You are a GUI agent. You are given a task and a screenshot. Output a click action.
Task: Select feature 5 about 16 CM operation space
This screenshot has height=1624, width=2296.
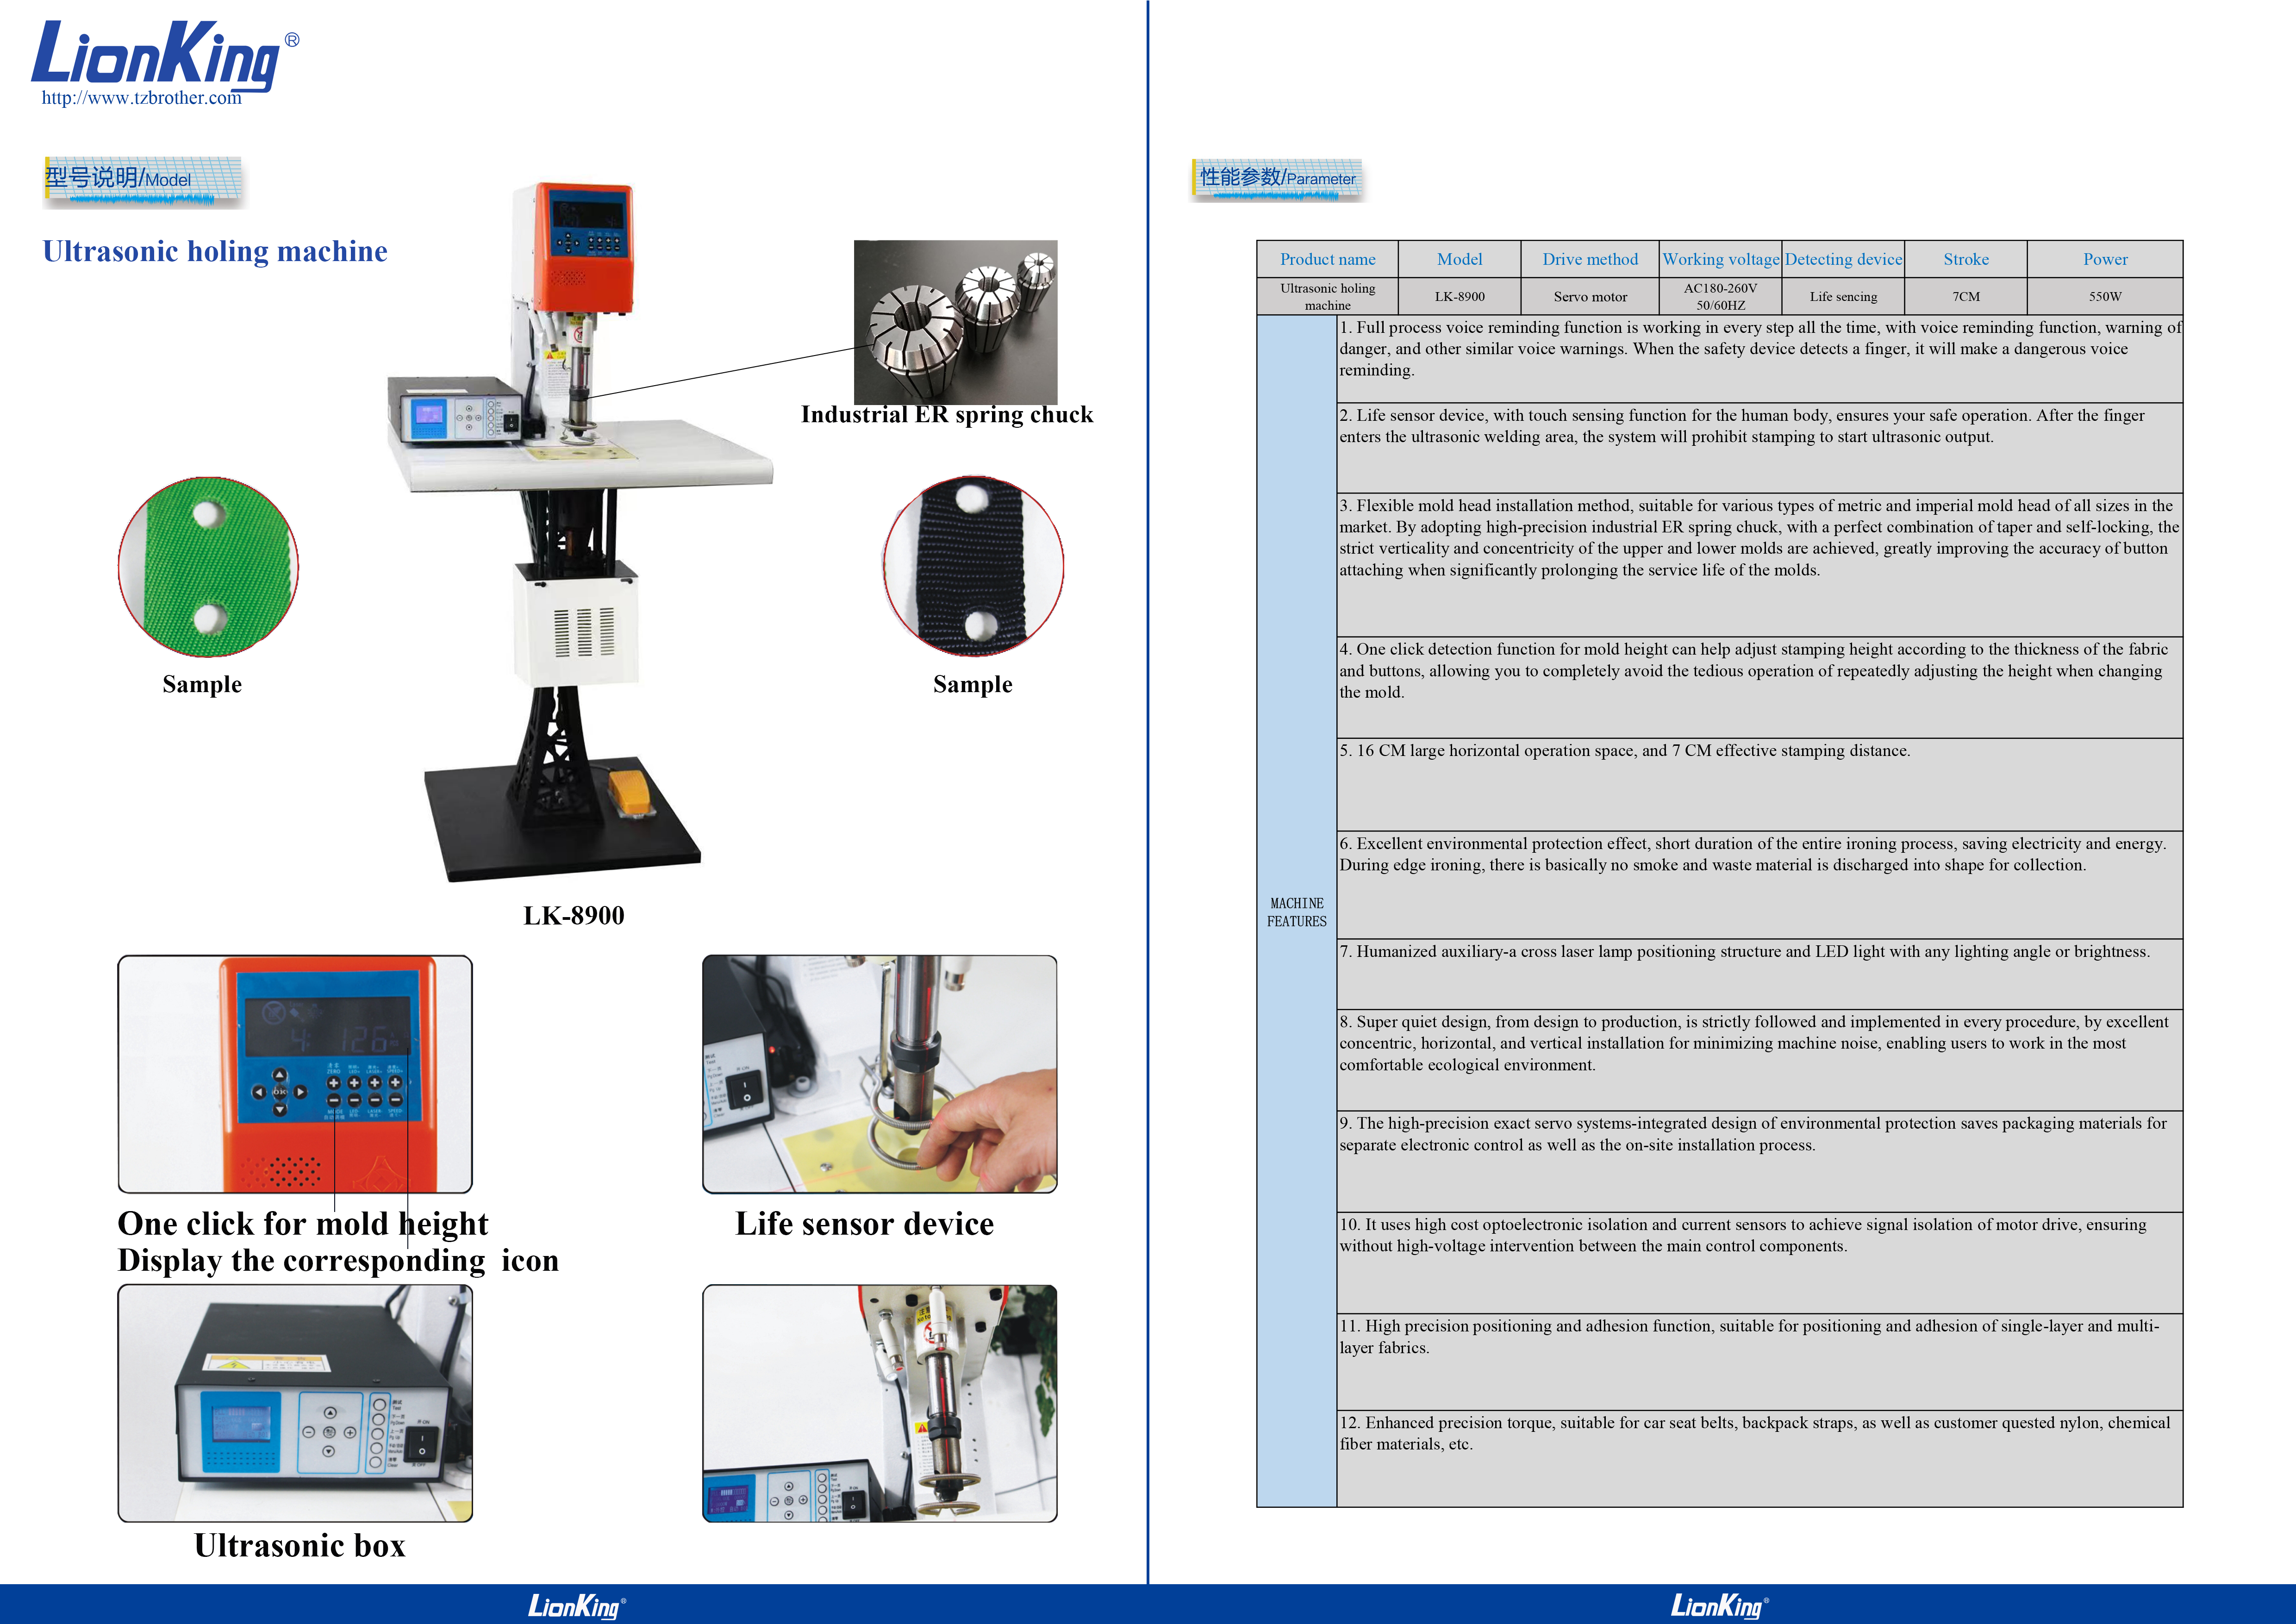pos(1760,785)
